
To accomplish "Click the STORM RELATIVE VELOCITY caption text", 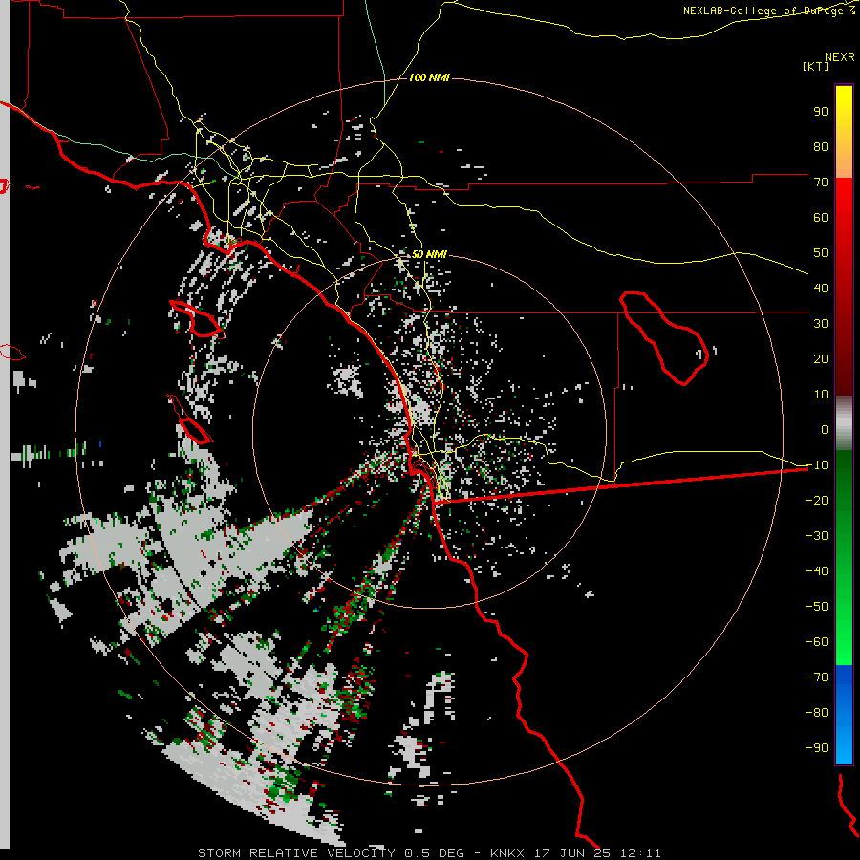I will [296, 853].
